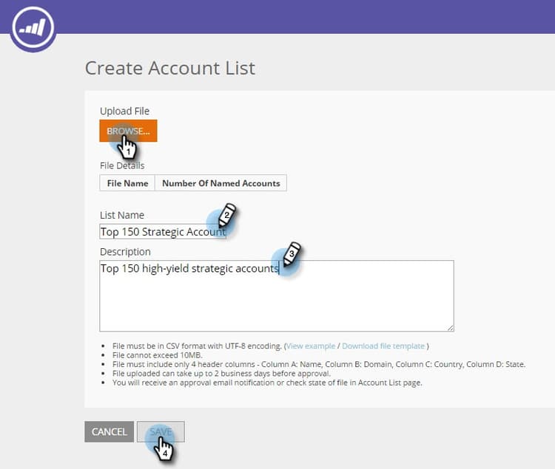
Task: Click the Create Account List heading
Action: pos(170,68)
